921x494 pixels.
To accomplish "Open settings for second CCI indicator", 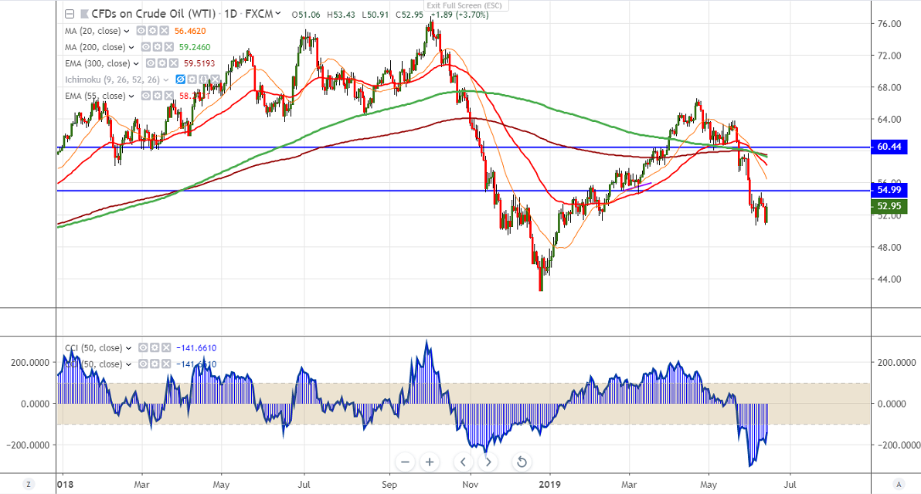I will click(x=155, y=364).
